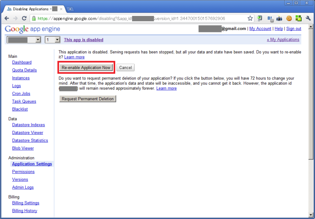
Task: Click the page scrollbar up arrow
Action: 311,27
